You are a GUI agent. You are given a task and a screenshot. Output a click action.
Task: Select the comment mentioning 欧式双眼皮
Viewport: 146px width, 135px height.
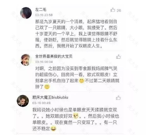[77, 77]
